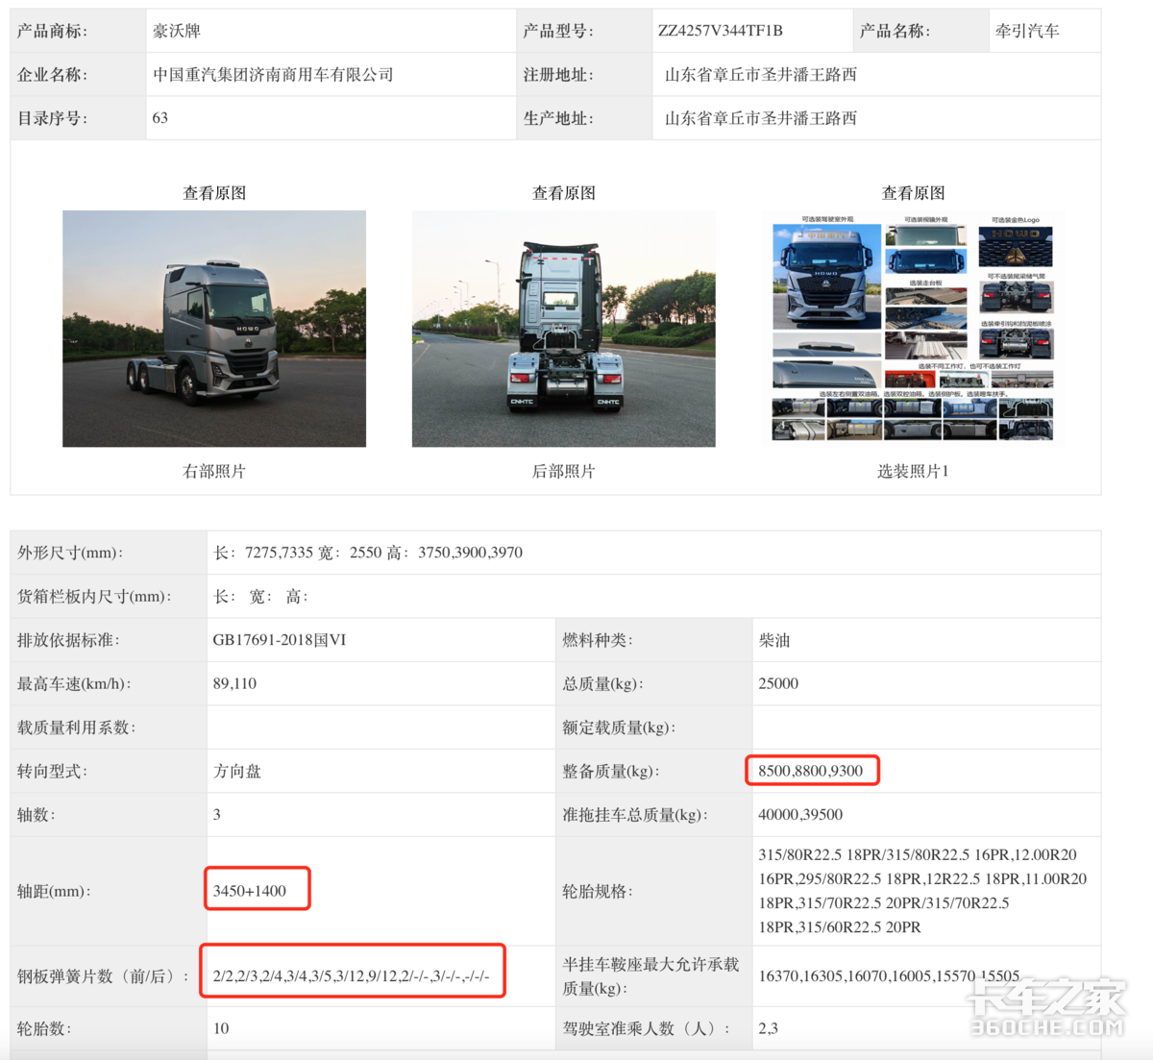Click the tire specification values cell
The image size is (1153, 1060).
(926, 891)
